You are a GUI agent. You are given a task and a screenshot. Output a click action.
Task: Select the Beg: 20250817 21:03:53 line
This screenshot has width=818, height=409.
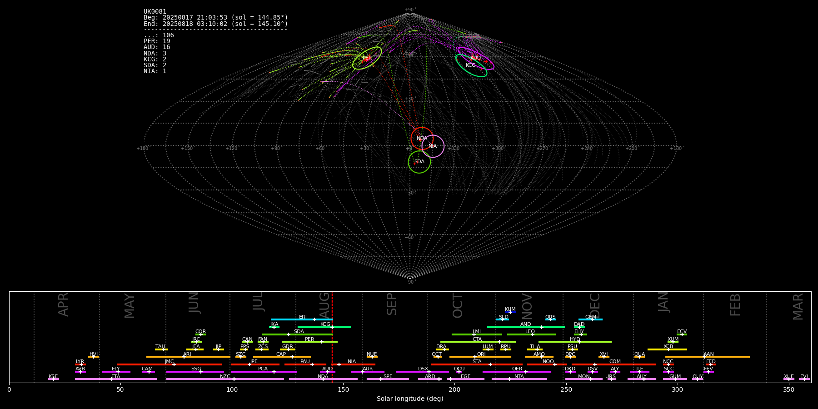(x=216, y=18)
